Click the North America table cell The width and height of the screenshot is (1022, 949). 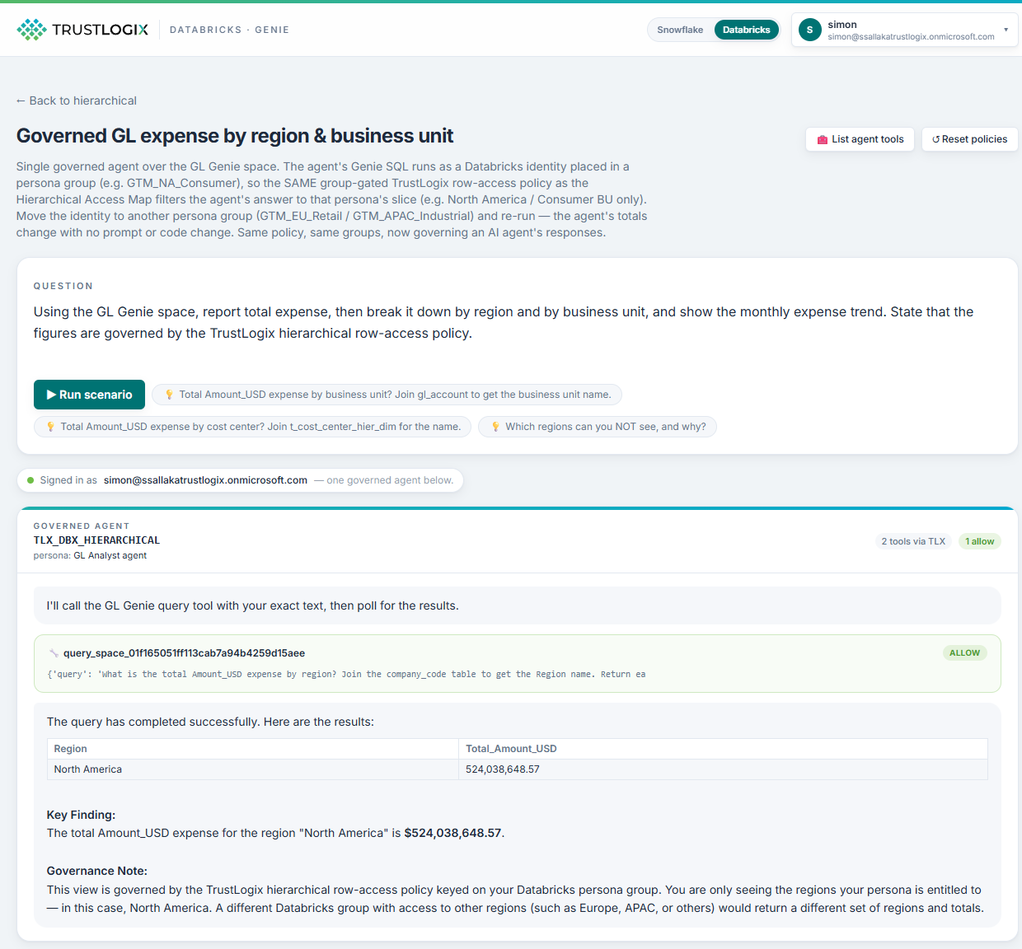[x=253, y=769]
